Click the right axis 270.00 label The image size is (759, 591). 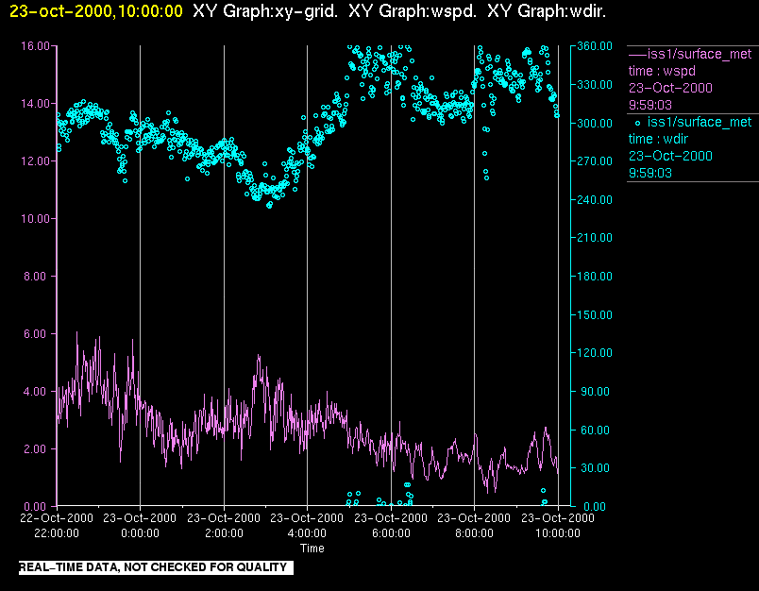[595, 161]
